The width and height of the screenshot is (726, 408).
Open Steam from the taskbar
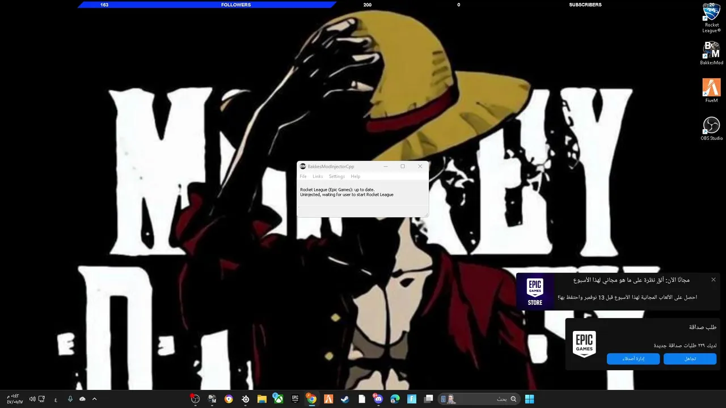(345, 399)
